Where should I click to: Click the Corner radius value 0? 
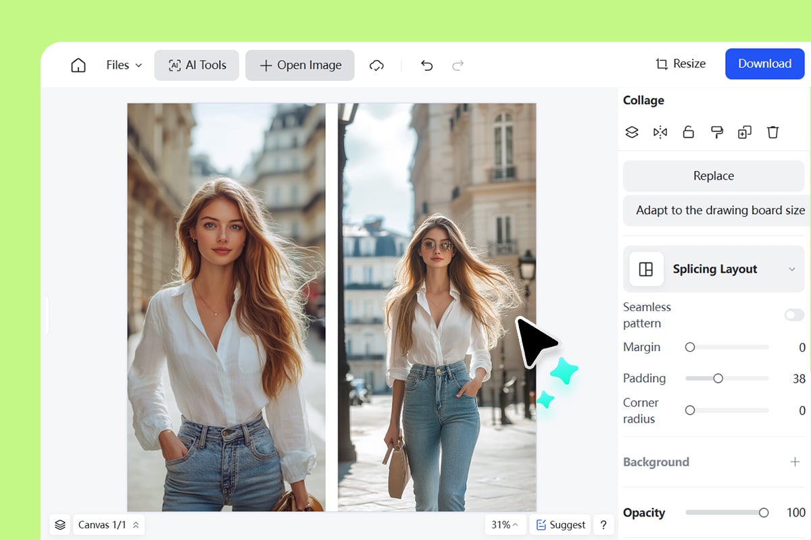pyautogui.click(x=802, y=410)
